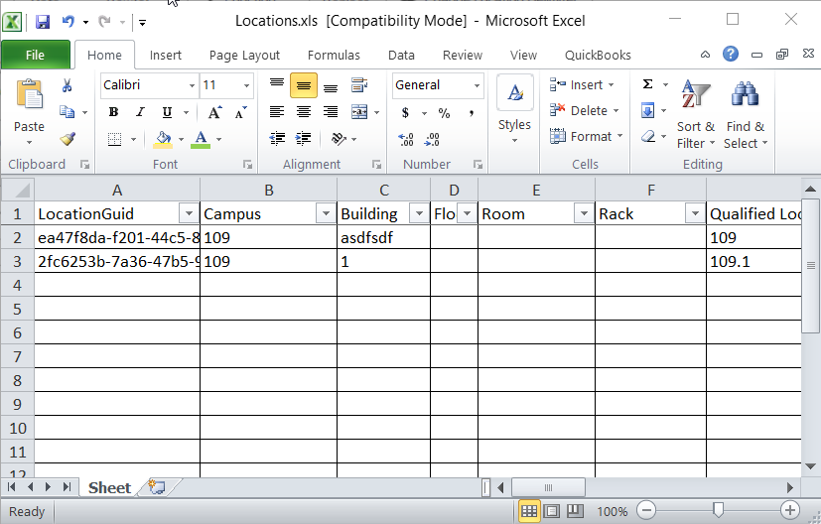Switch to the Page Layout tab

tap(244, 55)
